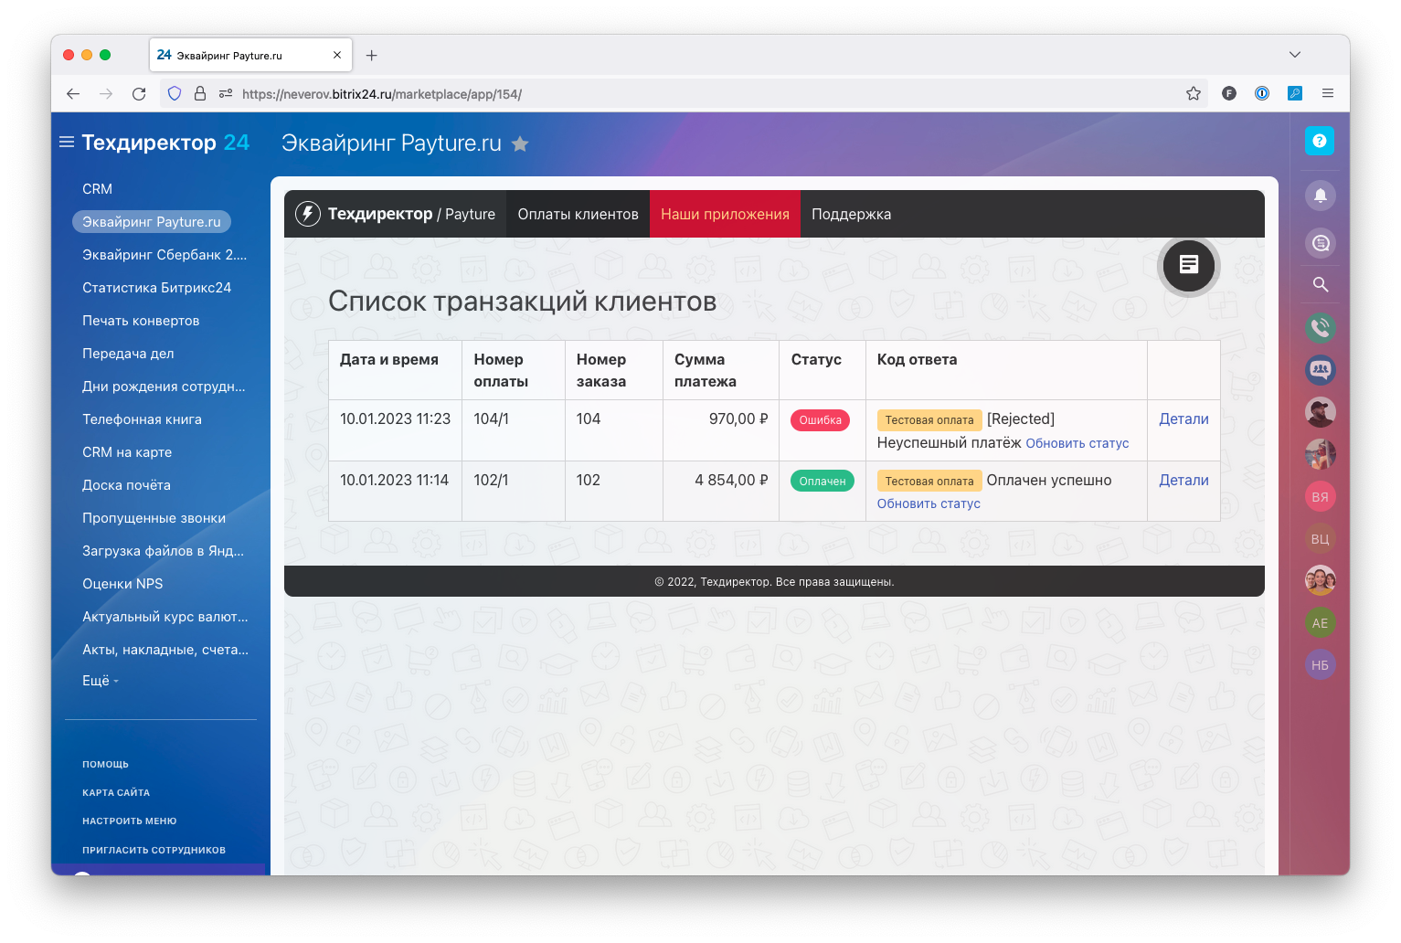Close the Эквайринг Payture.ru browser tab
This screenshot has height=943, width=1401.
[337, 55]
